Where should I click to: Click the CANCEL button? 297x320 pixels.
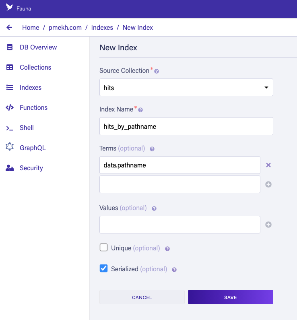click(142, 297)
